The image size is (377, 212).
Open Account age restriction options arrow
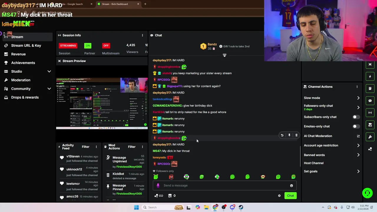pyautogui.click(x=358, y=145)
